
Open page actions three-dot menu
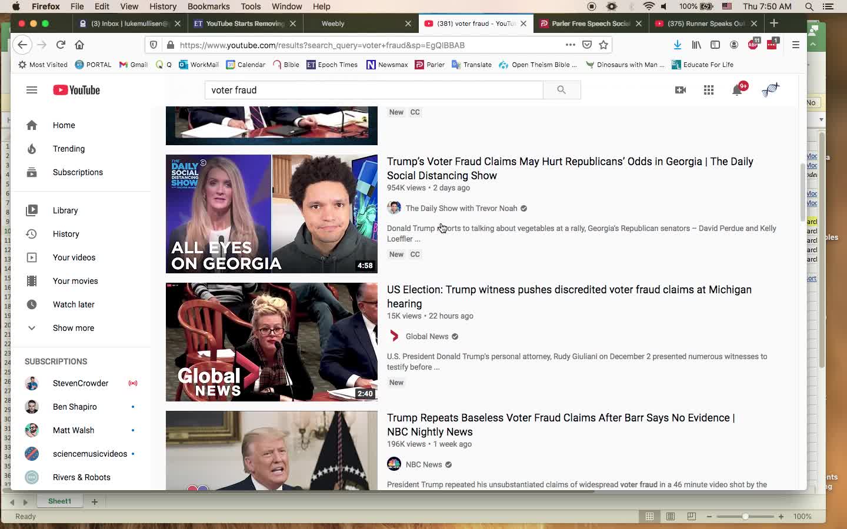[x=570, y=45]
